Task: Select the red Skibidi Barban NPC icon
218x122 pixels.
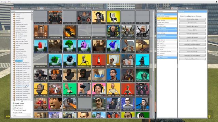Action: coord(41,46)
